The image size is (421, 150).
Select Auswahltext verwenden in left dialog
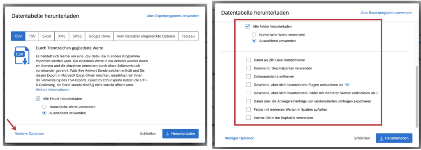tap(44, 113)
